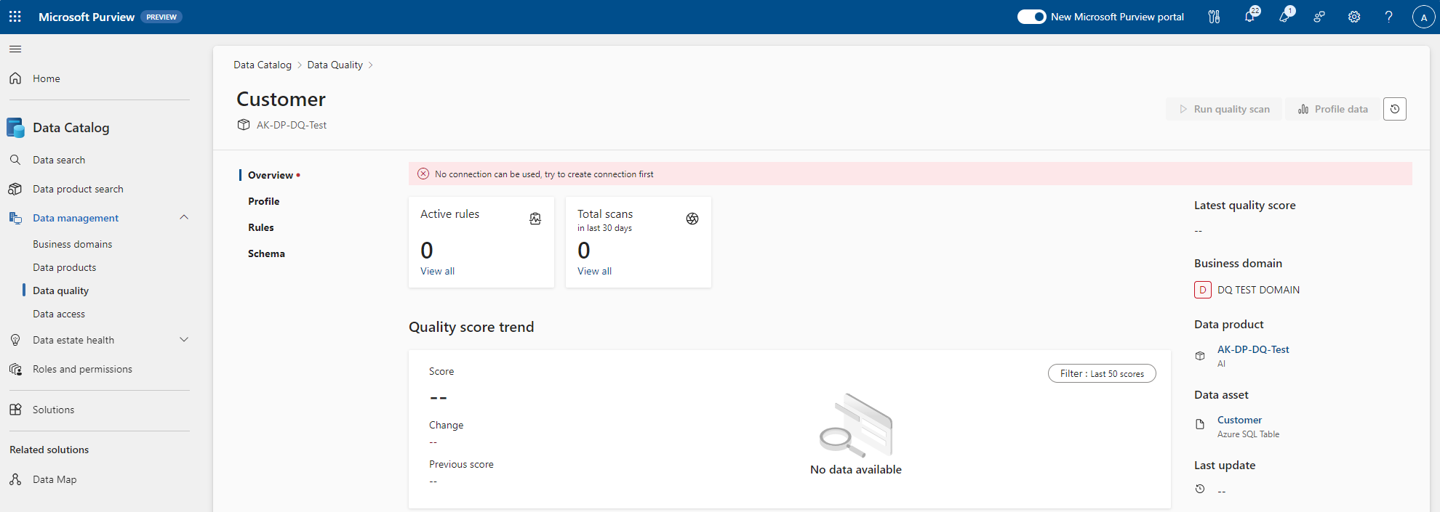Viewport: 1440px width, 512px height.
Task: Click the Data Catalog breadcrumb
Action: pyautogui.click(x=263, y=65)
